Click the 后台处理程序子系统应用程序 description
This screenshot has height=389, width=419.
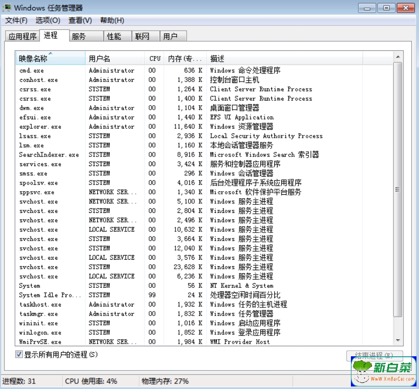click(x=256, y=183)
